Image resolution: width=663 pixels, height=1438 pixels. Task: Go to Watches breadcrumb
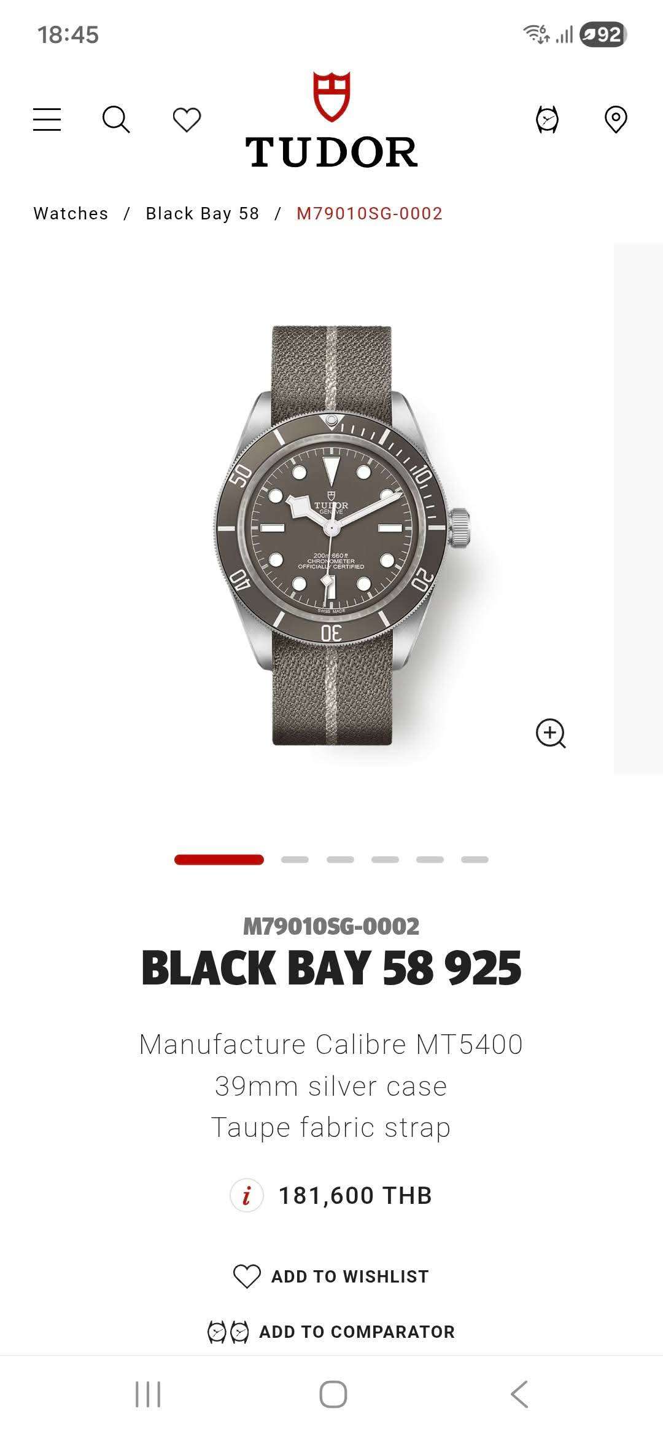click(71, 213)
